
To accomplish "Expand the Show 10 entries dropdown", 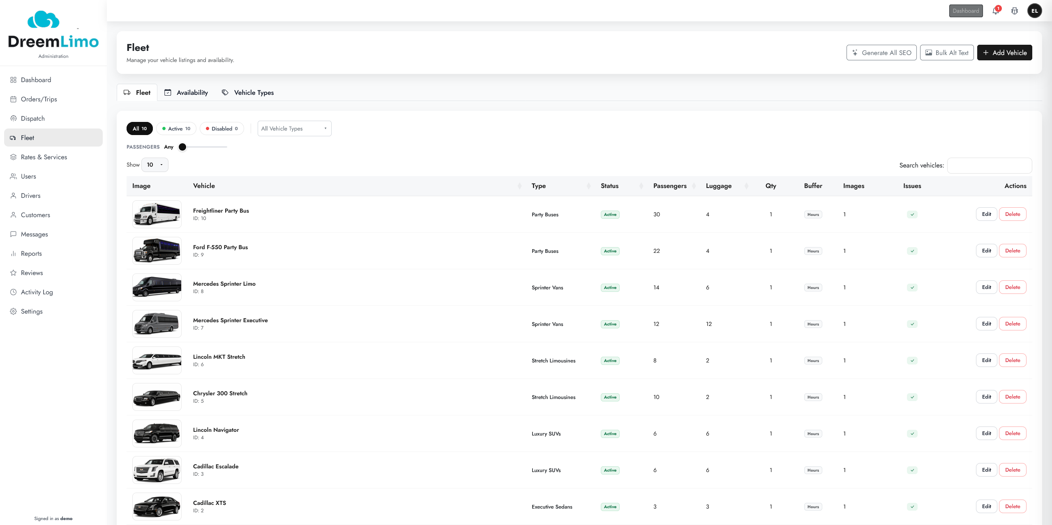I will click(155, 165).
